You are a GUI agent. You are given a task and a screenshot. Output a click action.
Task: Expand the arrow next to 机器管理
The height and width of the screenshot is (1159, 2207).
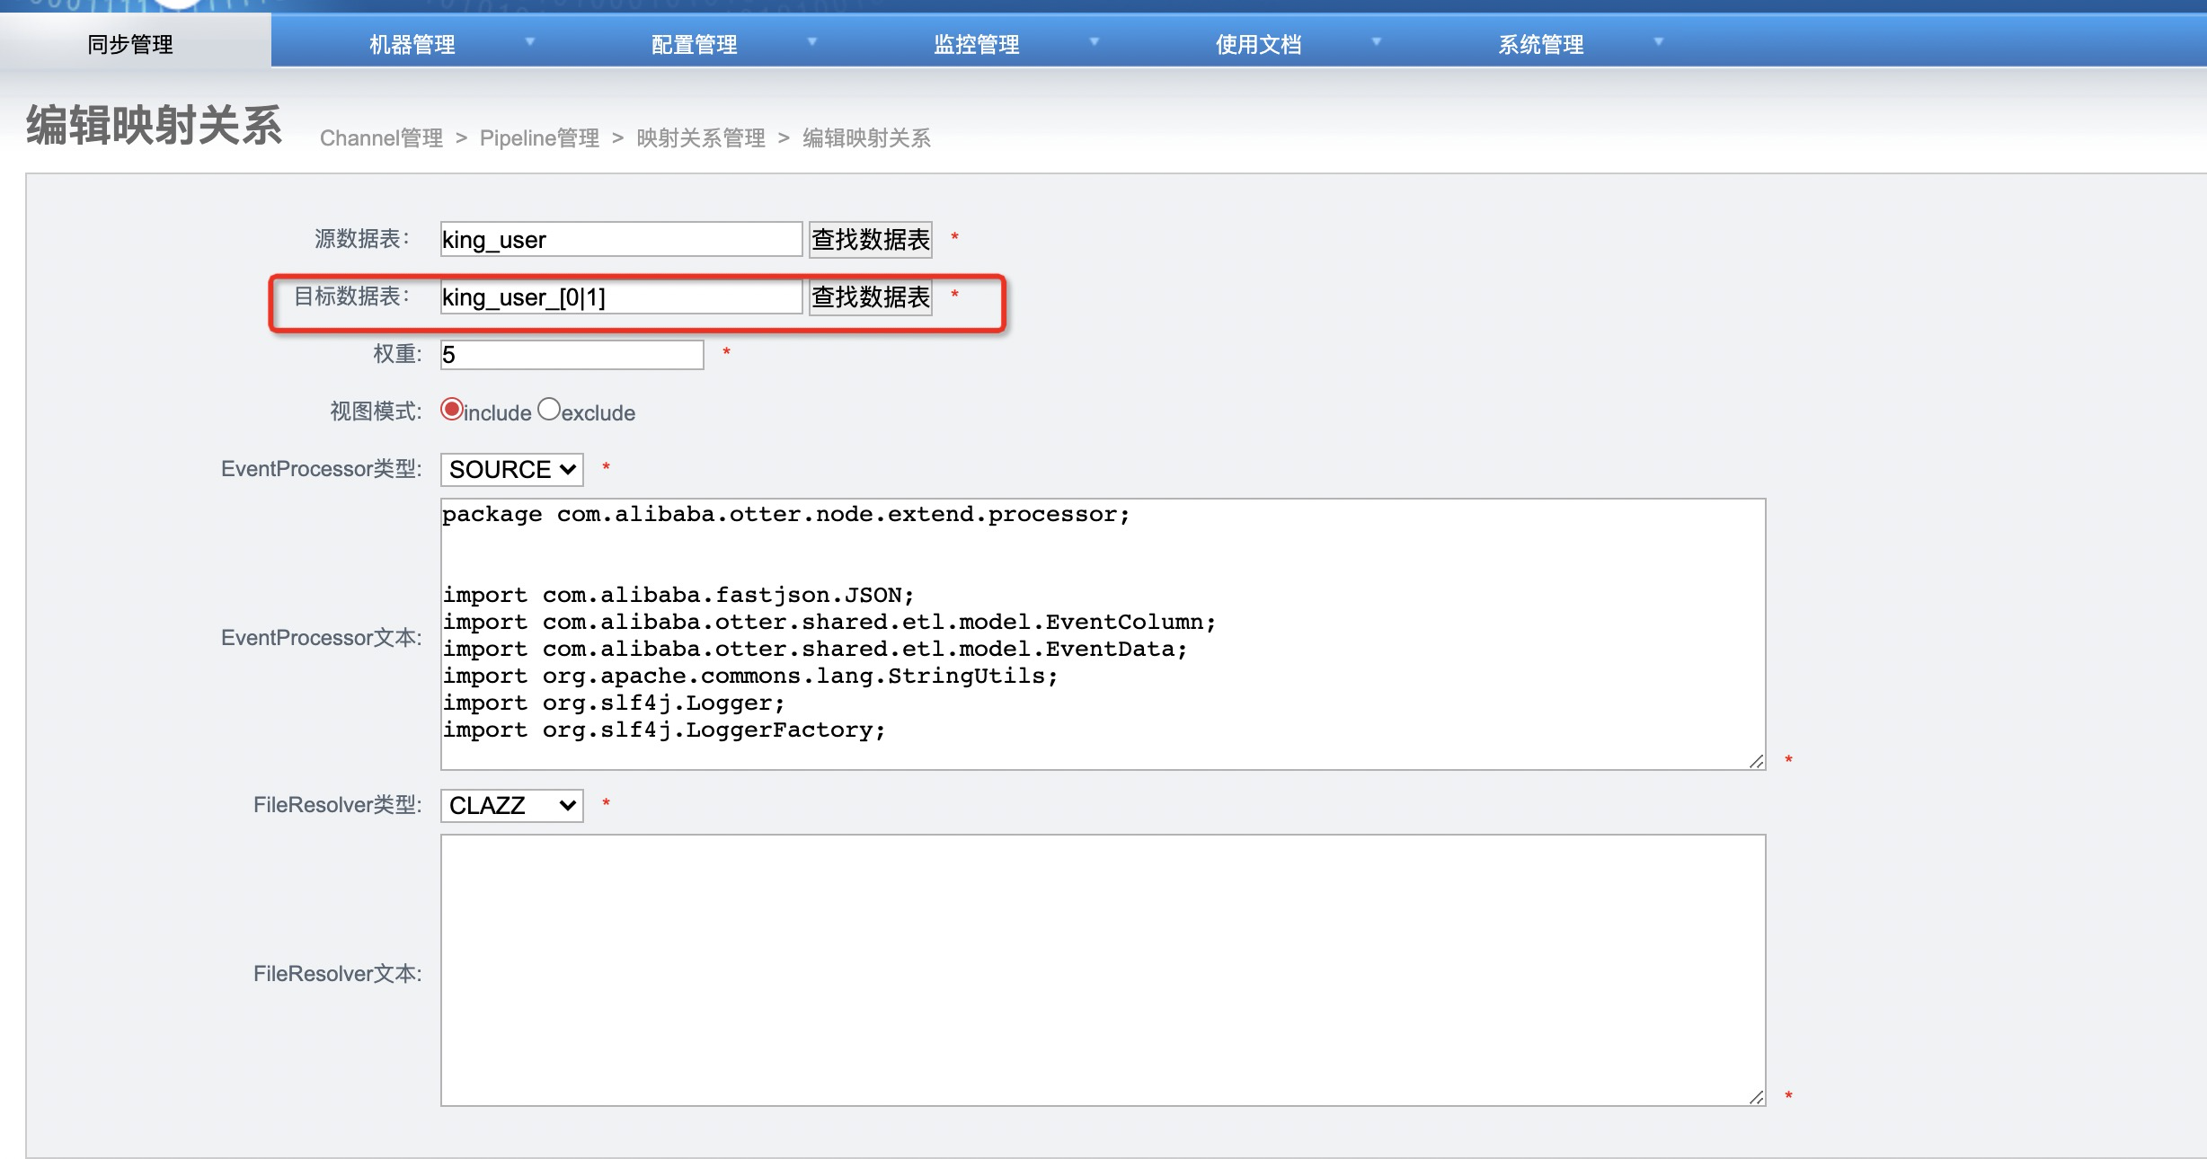(529, 41)
